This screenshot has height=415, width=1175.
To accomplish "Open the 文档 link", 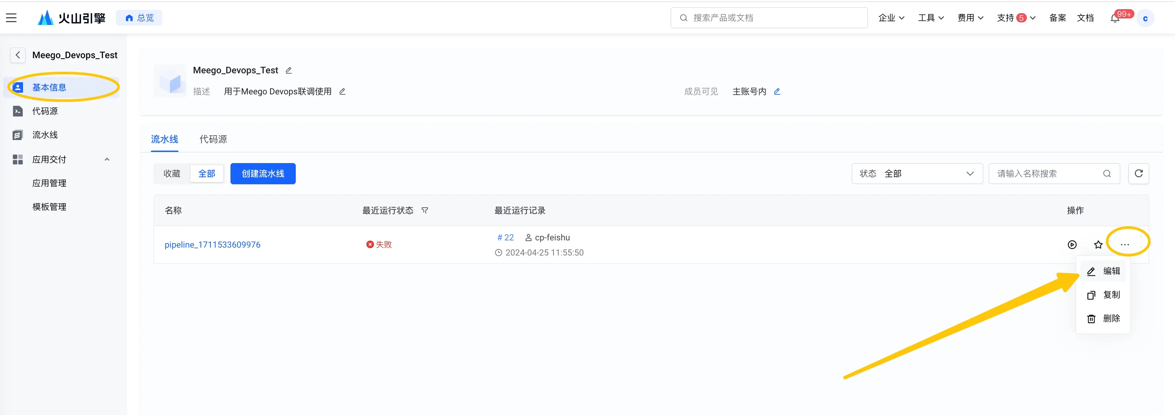I will coord(1085,18).
